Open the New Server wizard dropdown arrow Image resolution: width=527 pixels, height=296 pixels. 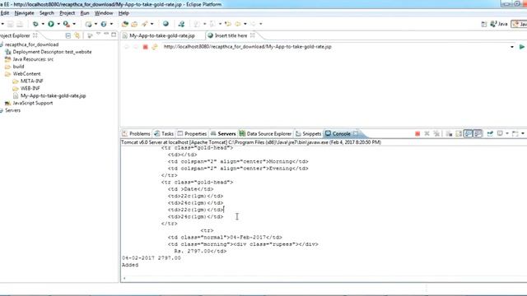click(96, 24)
